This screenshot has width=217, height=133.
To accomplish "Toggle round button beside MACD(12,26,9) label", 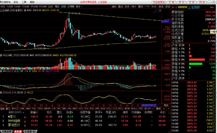I will pyautogui.click(x=1, y=71).
